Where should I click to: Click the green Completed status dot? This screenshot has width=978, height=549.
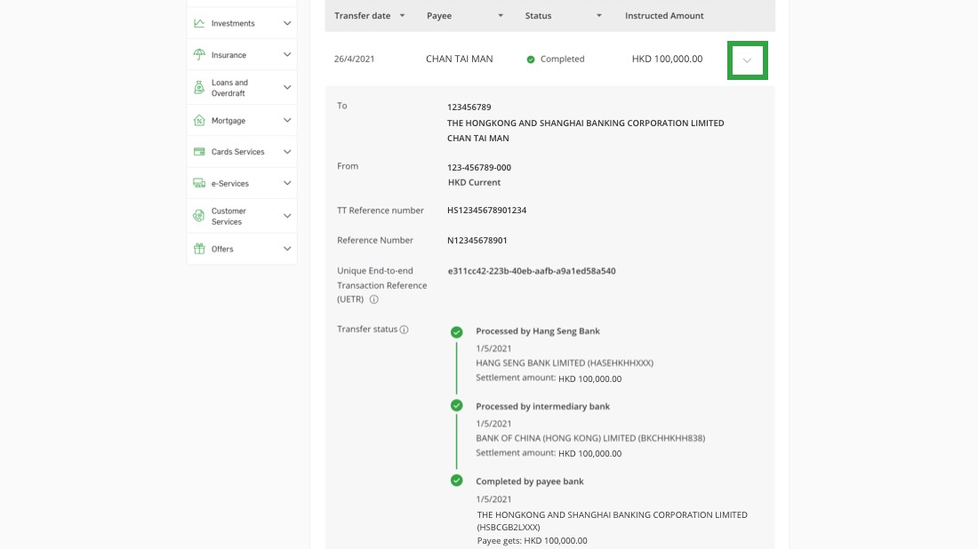tap(531, 60)
